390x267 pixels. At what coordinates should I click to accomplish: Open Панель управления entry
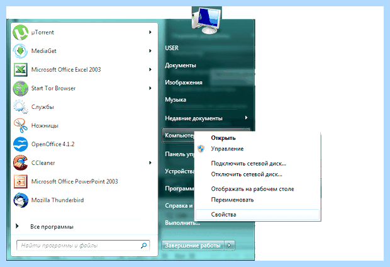point(179,154)
